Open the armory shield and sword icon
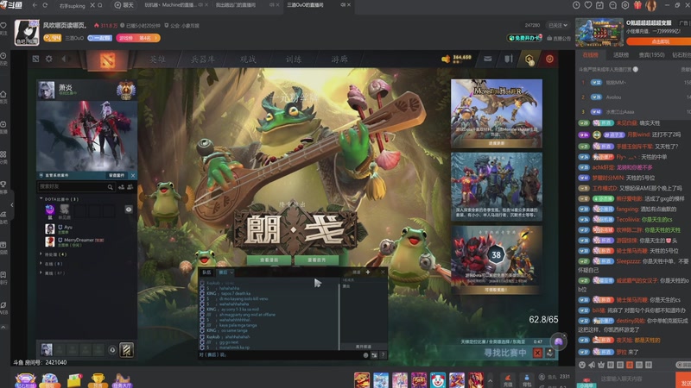 (509, 59)
